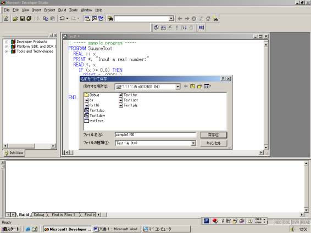Select the Find in Files 1 tab

click(64, 214)
